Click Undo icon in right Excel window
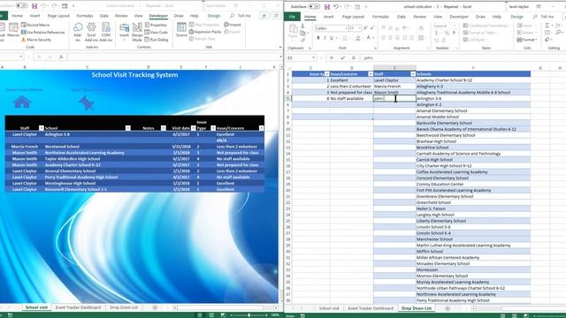Screen dimensions: 566x318 (x=336, y=7)
